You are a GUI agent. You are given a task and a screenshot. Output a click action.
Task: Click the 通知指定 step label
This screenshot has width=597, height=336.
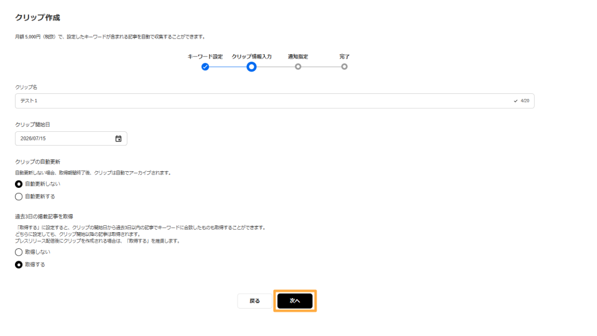pos(298,57)
